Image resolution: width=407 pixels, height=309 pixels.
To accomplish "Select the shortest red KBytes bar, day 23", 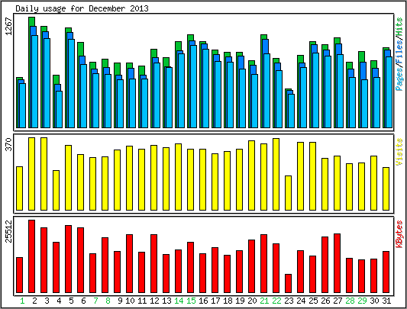I will (288, 283).
